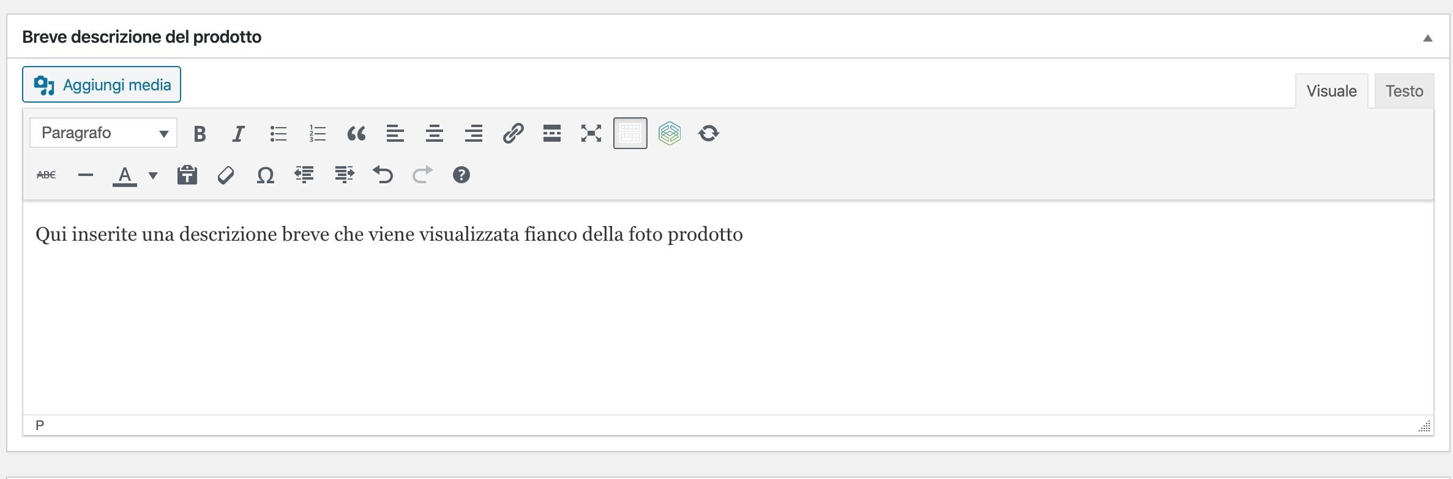The height and width of the screenshot is (479, 1453).
Task: Apply italic formatting
Action: click(238, 134)
